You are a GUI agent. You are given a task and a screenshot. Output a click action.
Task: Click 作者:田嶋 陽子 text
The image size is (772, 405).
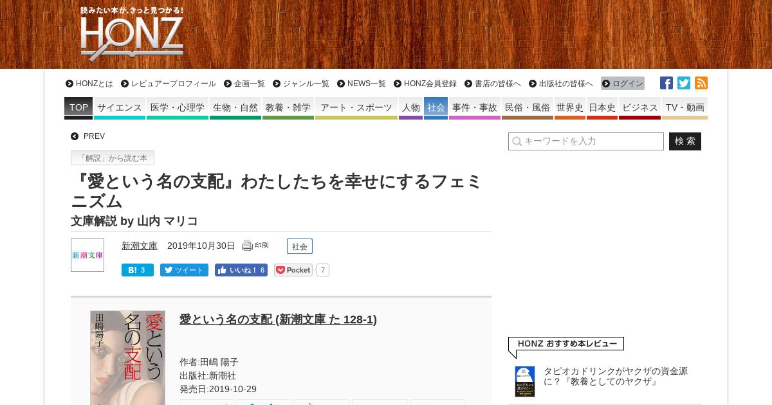coord(209,362)
